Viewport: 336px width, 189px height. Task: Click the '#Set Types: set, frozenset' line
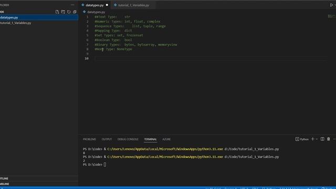click(119, 35)
